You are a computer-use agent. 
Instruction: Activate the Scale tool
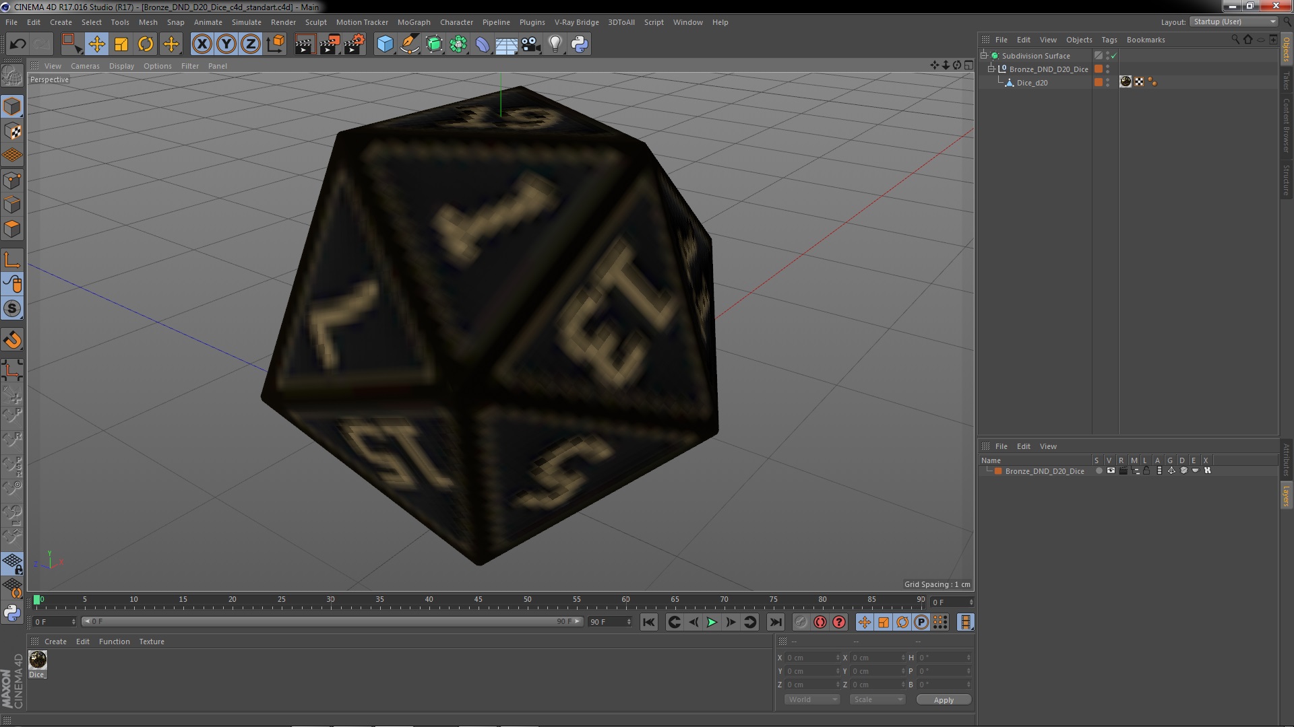tap(121, 44)
